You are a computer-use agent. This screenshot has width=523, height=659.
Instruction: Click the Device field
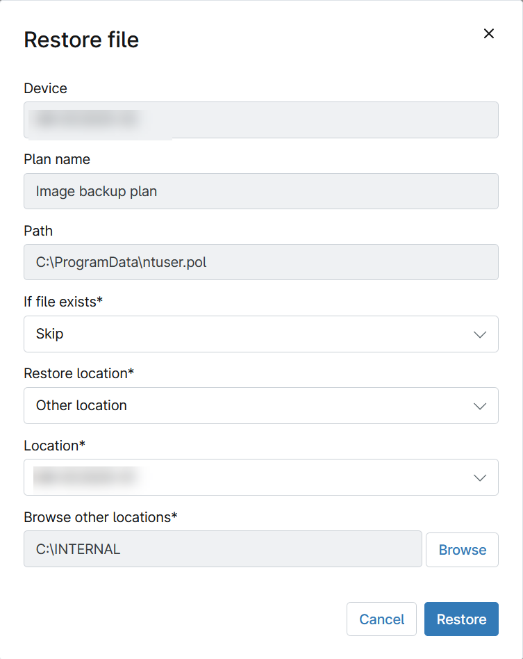coord(260,120)
